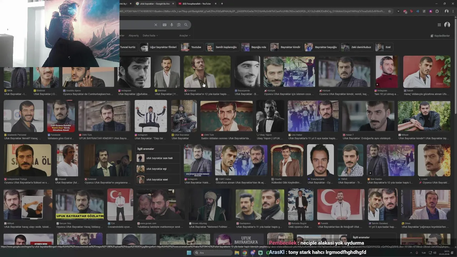Open Milliyet image with park bench
457x257 pixels.
(x=424, y=116)
